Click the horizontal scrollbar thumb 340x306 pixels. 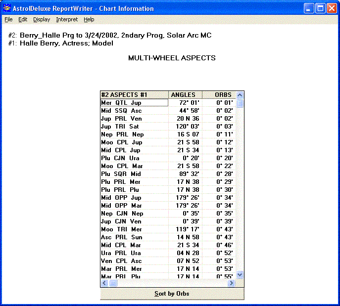(x=113, y=283)
